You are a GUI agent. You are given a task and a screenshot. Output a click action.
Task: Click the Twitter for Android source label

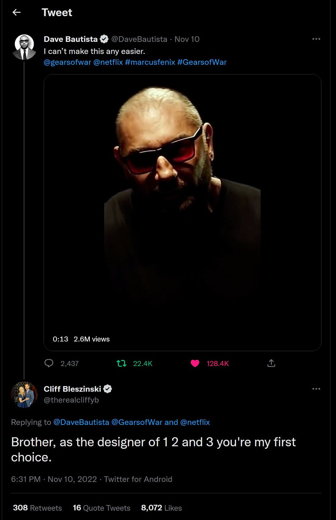click(x=138, y=479)
